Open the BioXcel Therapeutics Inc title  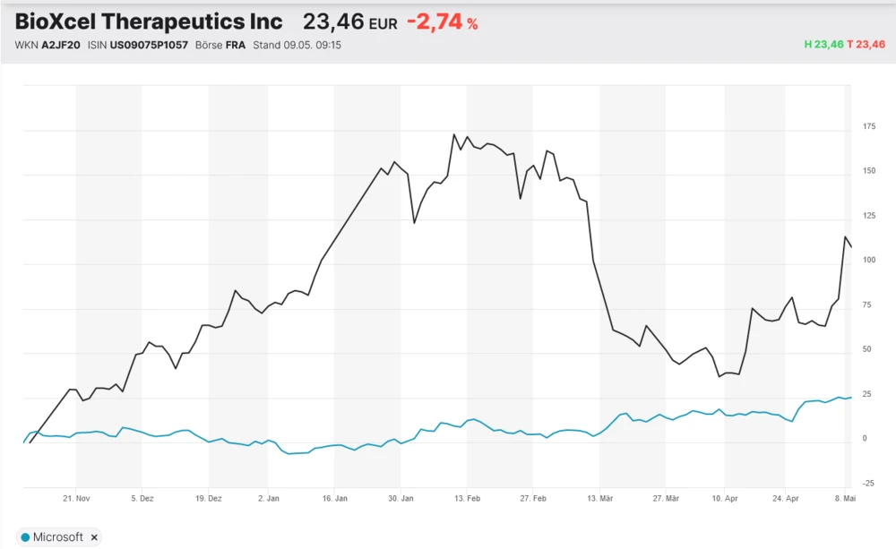coord(149,22)
